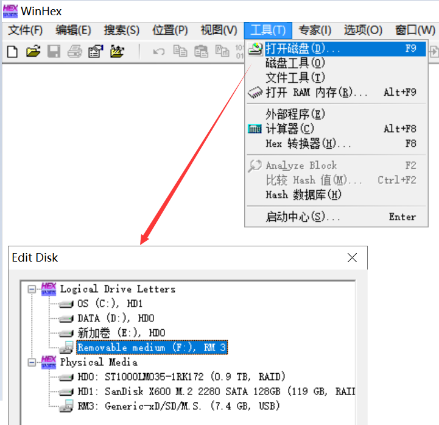The height and width of the screenshot is (425, 439).
Task: Click the New file toolbar icon
Action: [x=12, y=52]
